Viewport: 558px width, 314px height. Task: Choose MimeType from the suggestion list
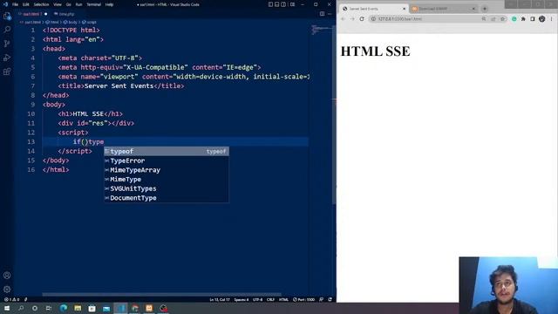tap(167, 179)
